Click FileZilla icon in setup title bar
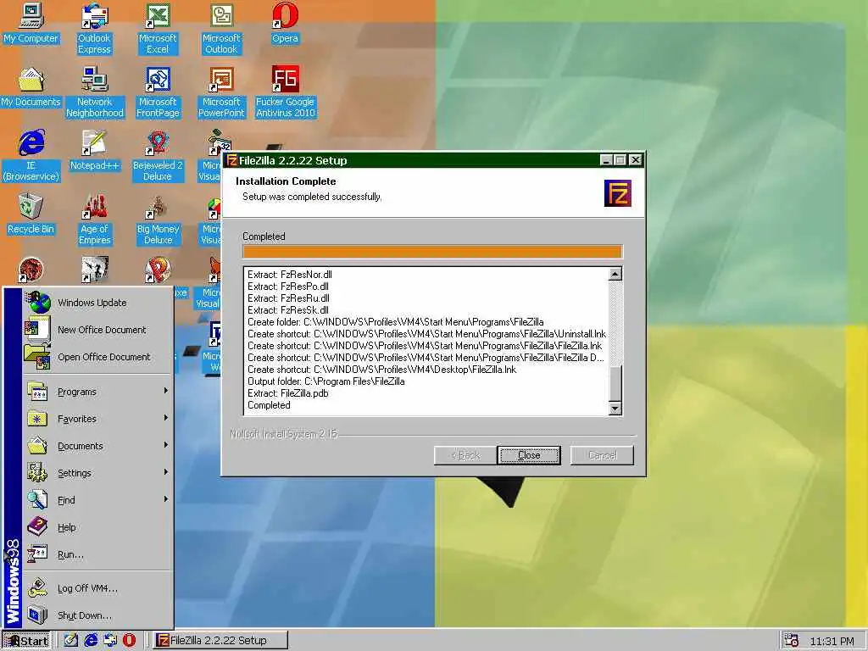The height and width of the screenshot is (651, 868). (x=232, y=160)
